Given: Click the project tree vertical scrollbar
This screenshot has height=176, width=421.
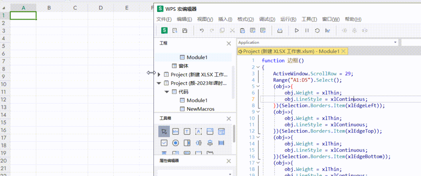Looking at the screenshot, I should 233,82.
